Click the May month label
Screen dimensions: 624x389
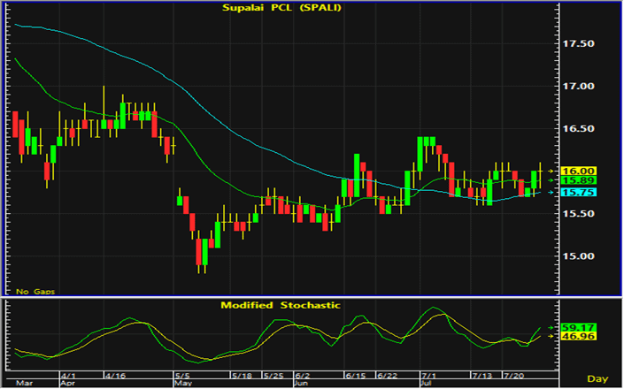[183, 384]
